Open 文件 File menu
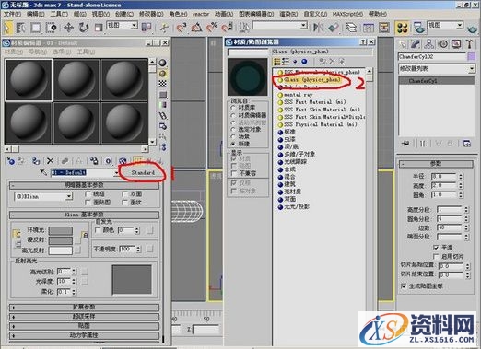481x349 pixels. pos(12,14)
